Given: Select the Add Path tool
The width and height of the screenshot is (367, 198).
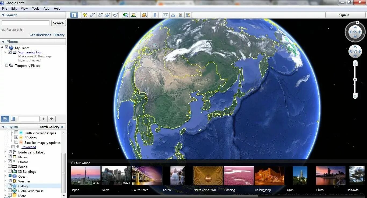Looking at the screenshot, I should (100, 15).
